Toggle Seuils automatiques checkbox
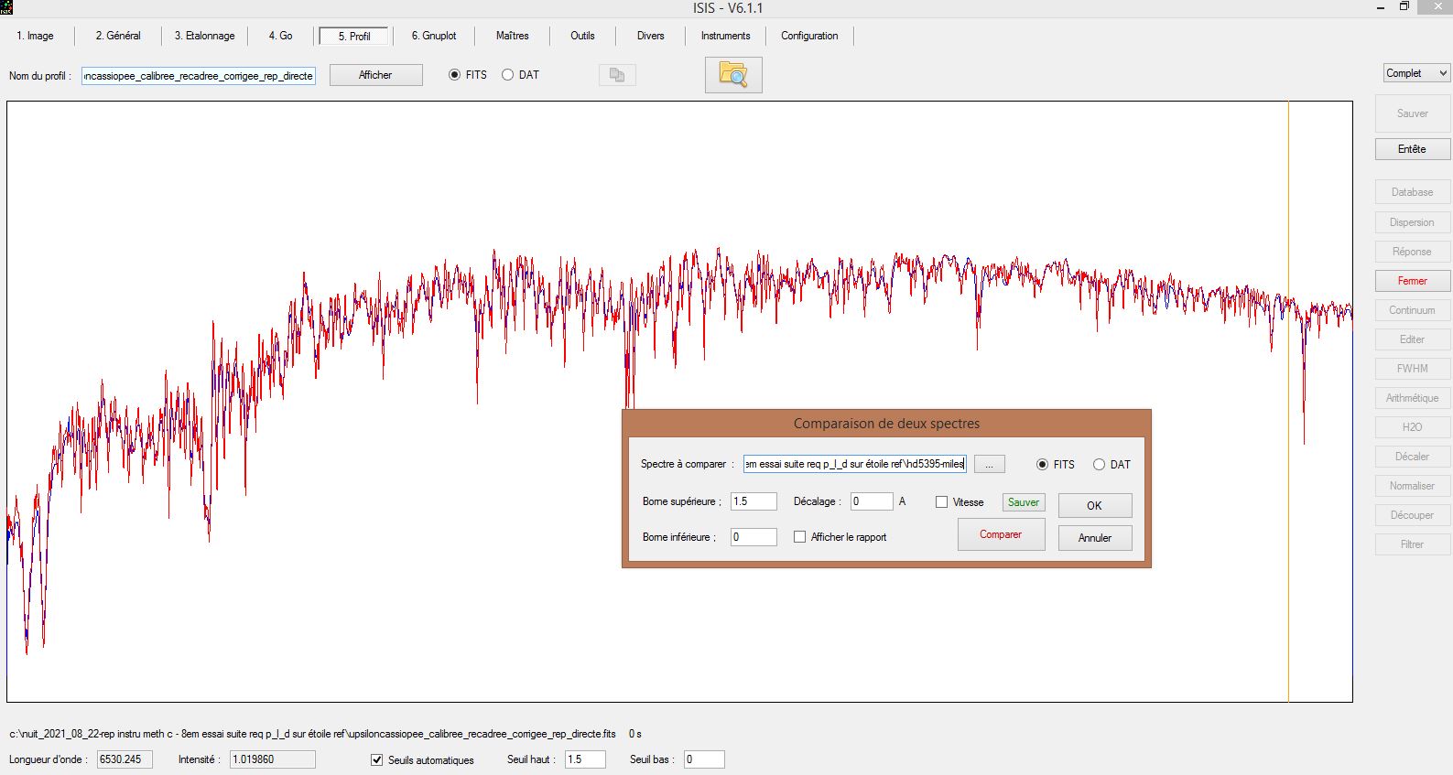The height and width of the screenshot is (775, 1453). [x=376, y=759]
